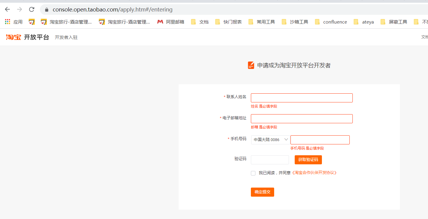Focus the 验证码 input field
The height and width of the screenshot is (219, 428).
click(270, 160)
